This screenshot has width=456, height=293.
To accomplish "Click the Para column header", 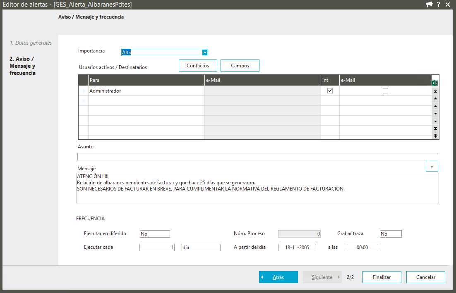I will [x=146, y=80].
